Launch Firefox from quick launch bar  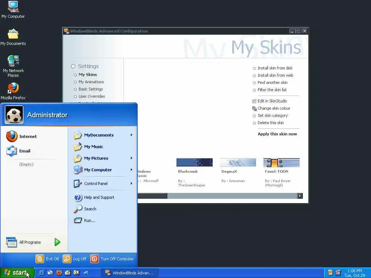59,273
